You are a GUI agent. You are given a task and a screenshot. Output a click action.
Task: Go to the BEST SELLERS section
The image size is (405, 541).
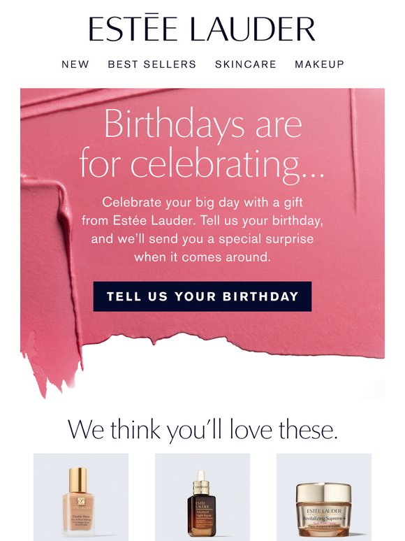[152, 64]
